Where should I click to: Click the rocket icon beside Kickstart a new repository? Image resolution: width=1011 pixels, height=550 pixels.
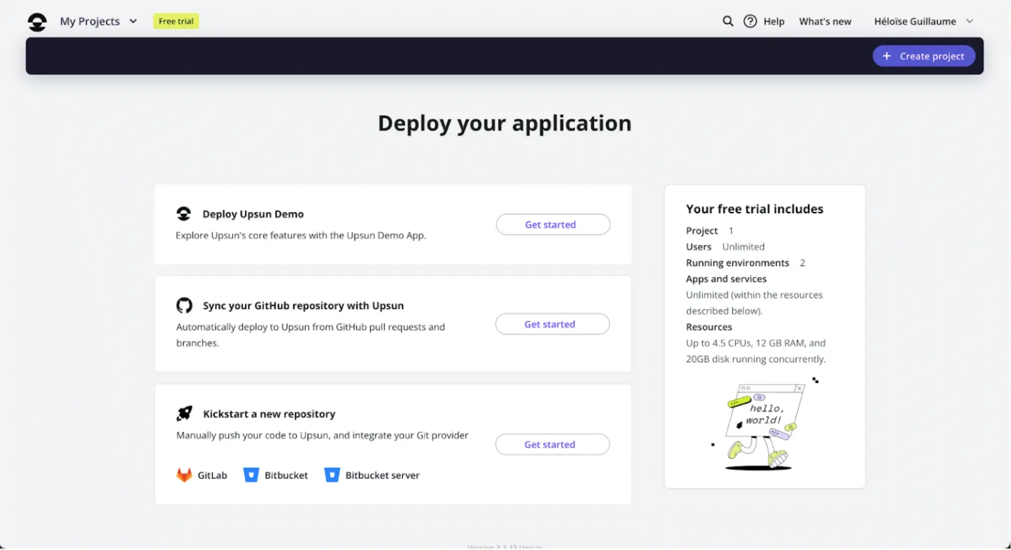point(184,413)
